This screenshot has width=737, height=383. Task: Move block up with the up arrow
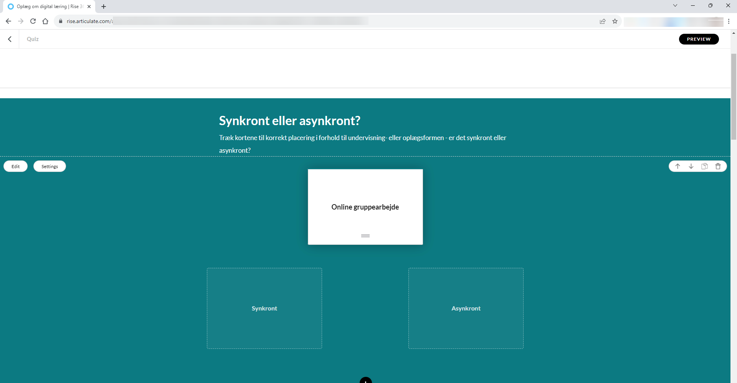point(678,166)
